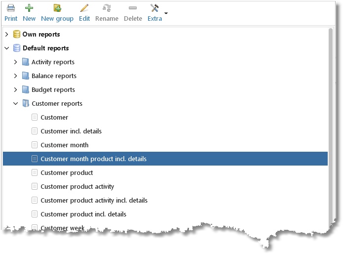Select the Balance reports group
The width and height of the screenshot is (343, 255).
point(54,76)
